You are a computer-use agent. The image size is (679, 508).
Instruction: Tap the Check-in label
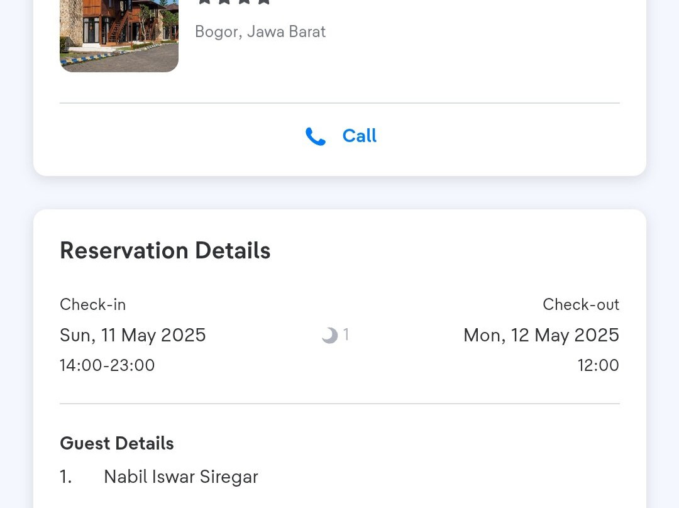point(92,304)
